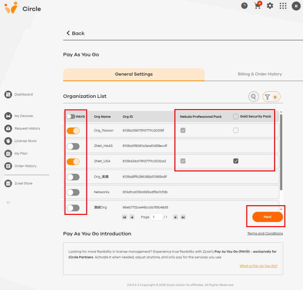Check Gold Security Pack for Org_Taiwan
This screenshot has width=303, height=290.
tap(235, 130)
